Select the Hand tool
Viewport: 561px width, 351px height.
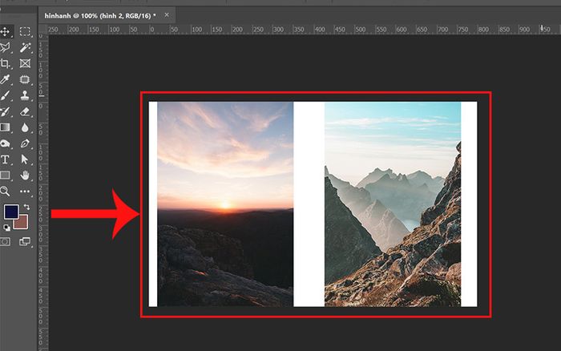coord(25,175)
